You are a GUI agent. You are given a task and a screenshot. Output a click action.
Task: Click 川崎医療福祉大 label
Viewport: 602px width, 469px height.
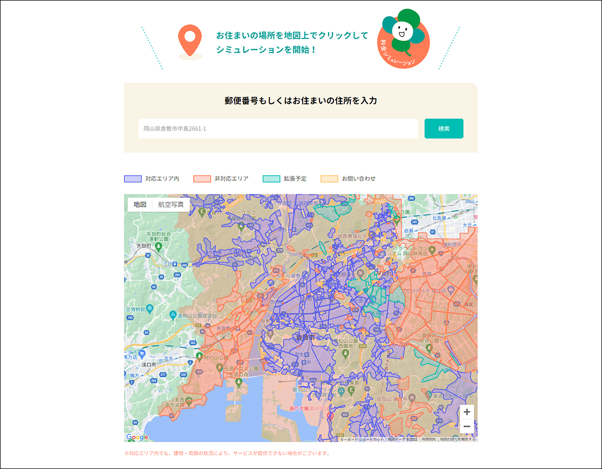click(349, 236)
